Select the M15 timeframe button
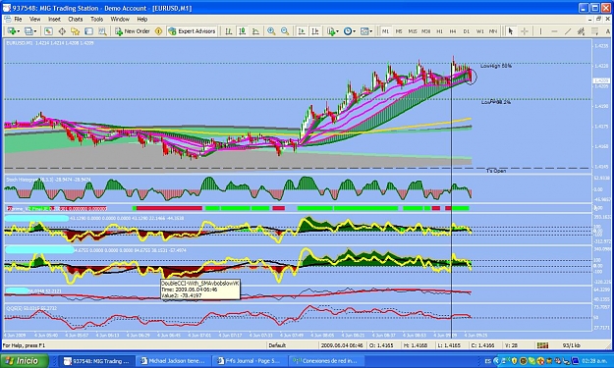 point(413,31)
